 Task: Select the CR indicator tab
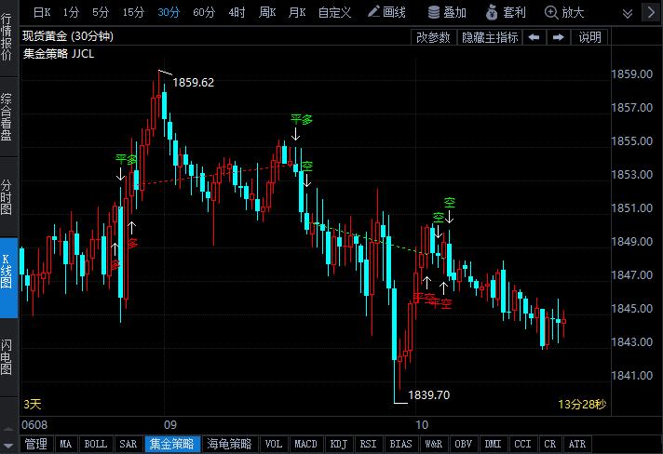point(550,445)
